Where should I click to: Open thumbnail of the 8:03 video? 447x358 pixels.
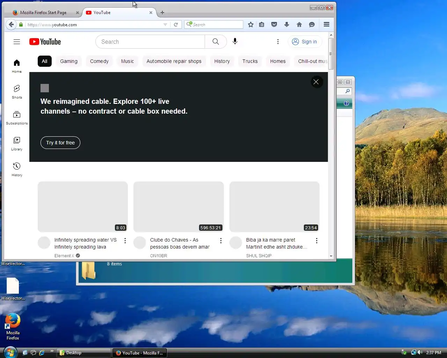click(x=83, y=207)
